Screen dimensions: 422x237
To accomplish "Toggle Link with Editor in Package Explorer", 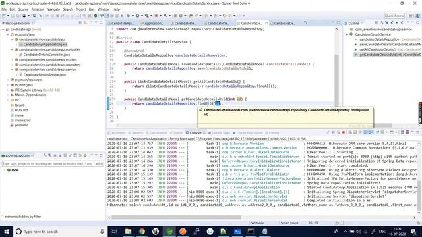I will click(x=85, y=23).
